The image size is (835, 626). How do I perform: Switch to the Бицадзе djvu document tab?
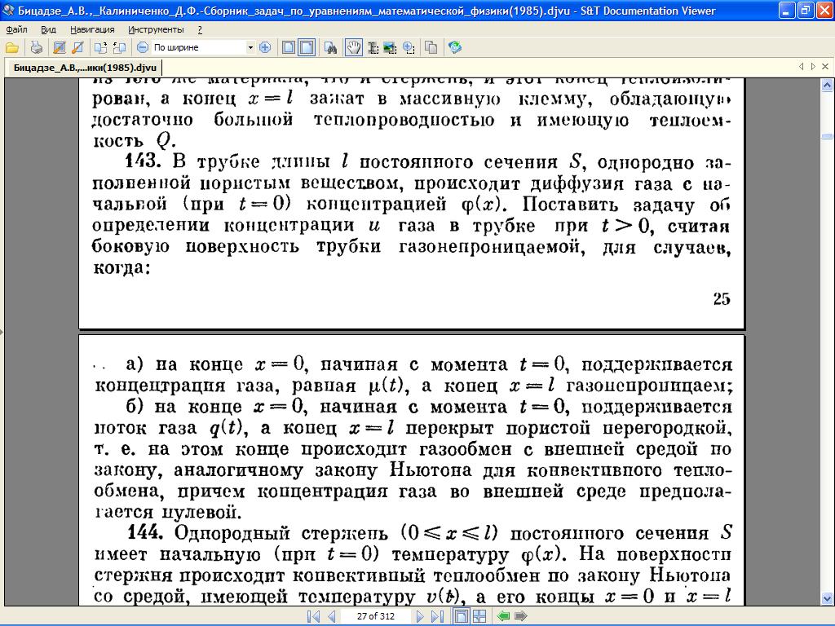84,67
